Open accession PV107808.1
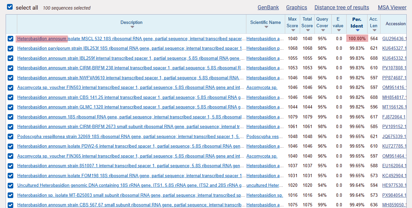Viewport: 412px width, 208px height. click(394, 68)
